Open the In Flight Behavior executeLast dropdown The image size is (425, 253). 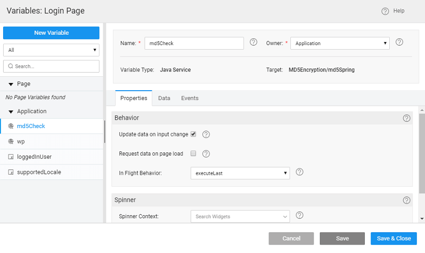point(240,173)
